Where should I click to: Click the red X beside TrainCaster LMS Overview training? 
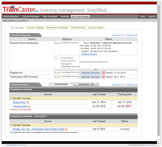pyautogui.click(x=103, y=77)
